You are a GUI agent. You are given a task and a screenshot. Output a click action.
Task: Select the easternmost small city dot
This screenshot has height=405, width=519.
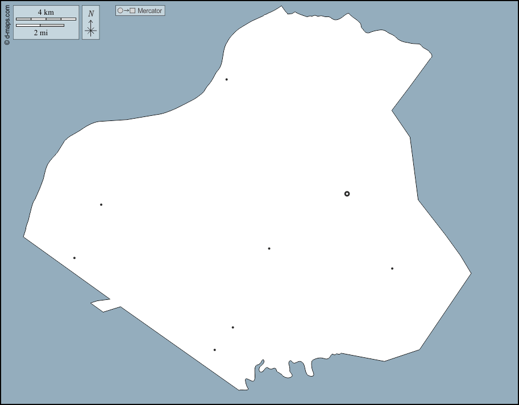click(392, 268)
